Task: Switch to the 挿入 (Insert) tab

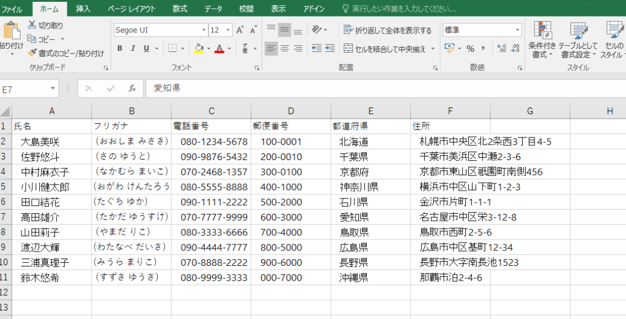Action: tap(83, 9)
